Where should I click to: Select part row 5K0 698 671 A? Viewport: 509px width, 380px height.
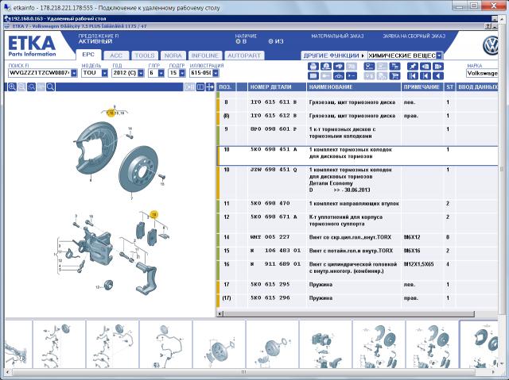(357, 224)
